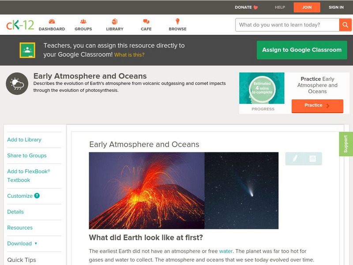Click the orange search magnifier icon
This screenshot has width=353, height=265.
(345, 25)
